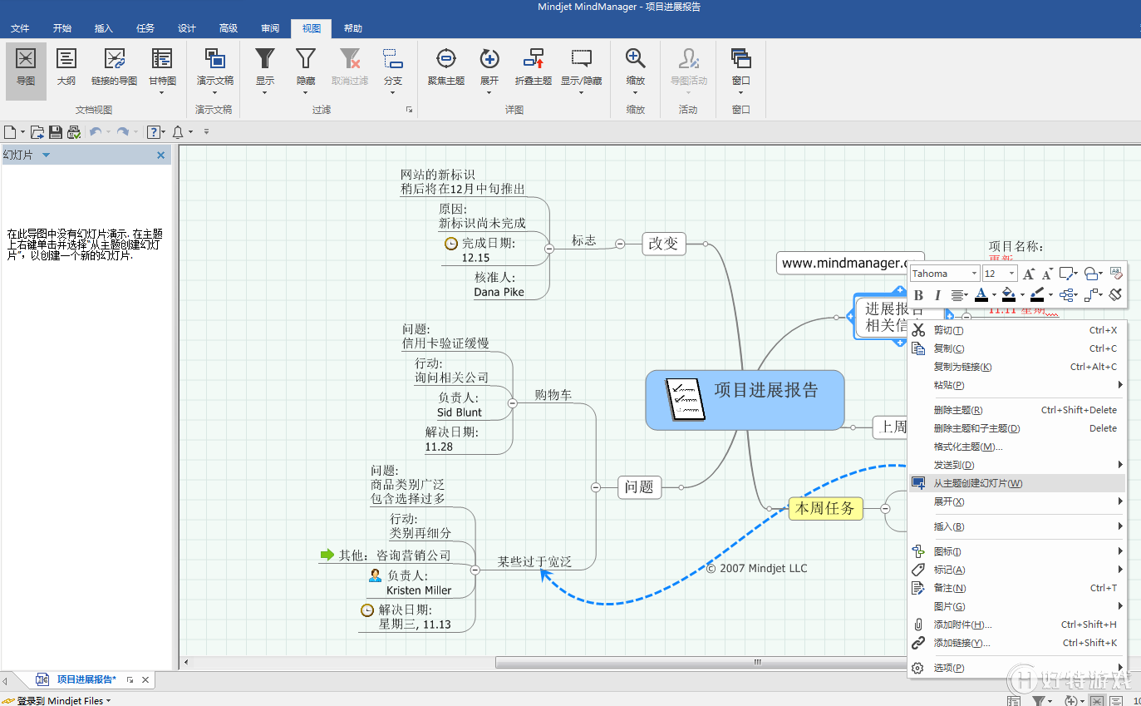This screenshot has height=706, width=1141.
Task: Open the new document dropdown arrow
Action: 22,132
